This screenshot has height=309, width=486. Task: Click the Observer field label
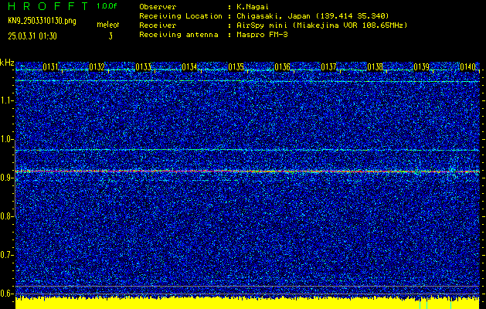click(158, 6)
